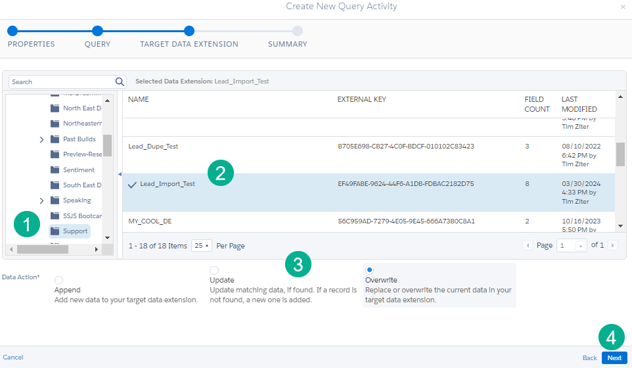Select the Overwrite data action

coord(369,270)
